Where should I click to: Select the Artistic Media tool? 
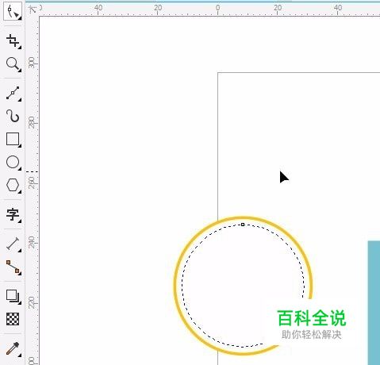pos(13,116)
